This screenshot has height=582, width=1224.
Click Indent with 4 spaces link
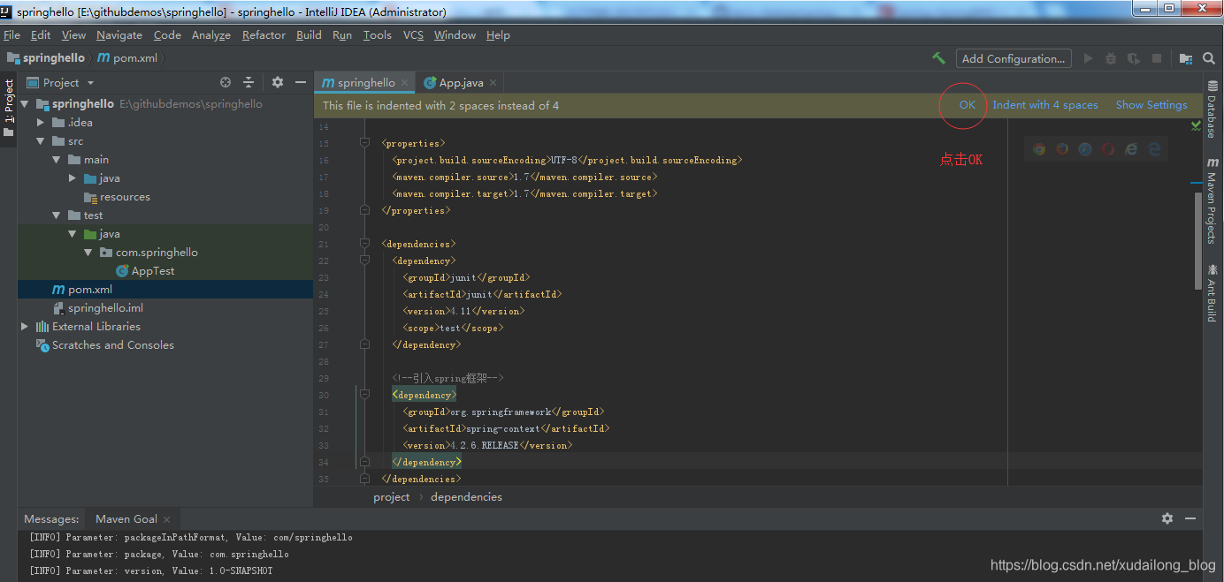point(1045,105)
